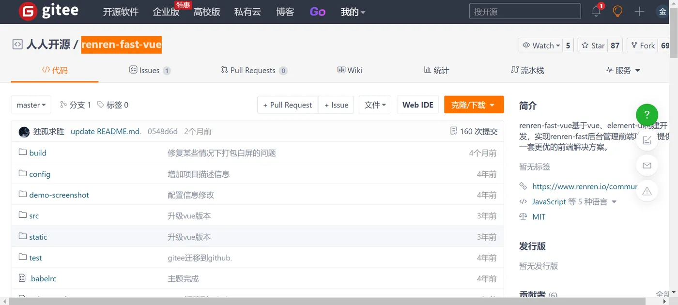678x305 pixels.
Task: Click the tag icon beside 标签 0
Action: pyautogui.click(x=100, y=105)
